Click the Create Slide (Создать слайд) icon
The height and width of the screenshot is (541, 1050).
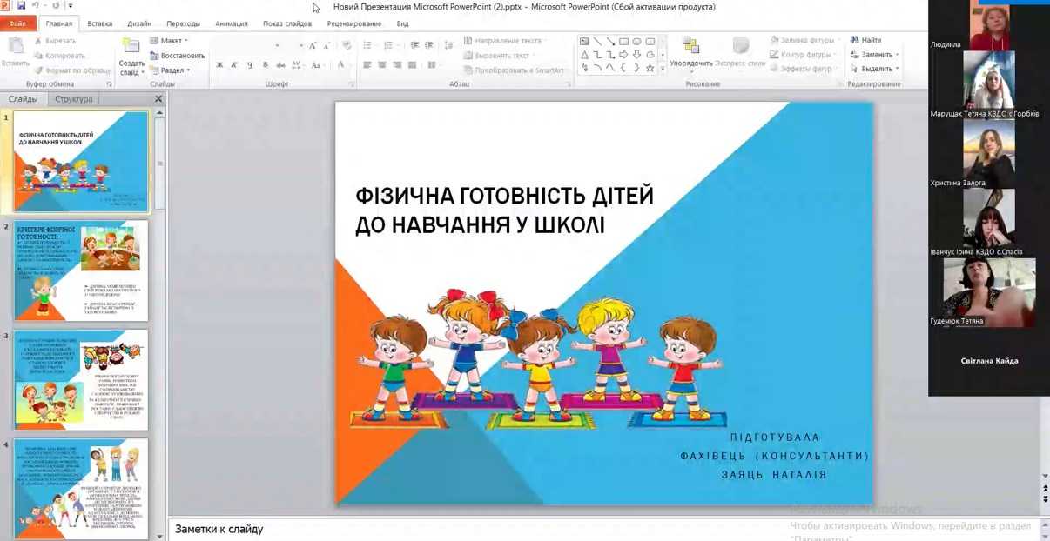coord(131,48)
